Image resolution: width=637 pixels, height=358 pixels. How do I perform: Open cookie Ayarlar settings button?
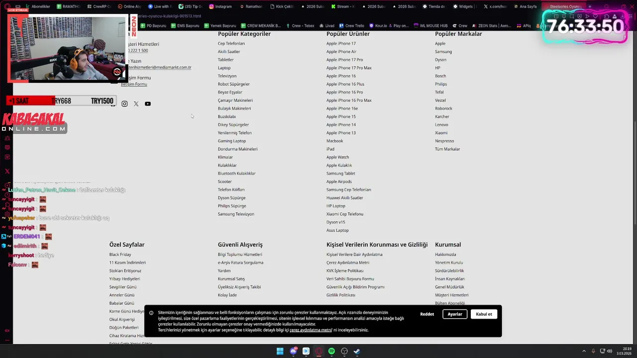[x=455, y=314]
